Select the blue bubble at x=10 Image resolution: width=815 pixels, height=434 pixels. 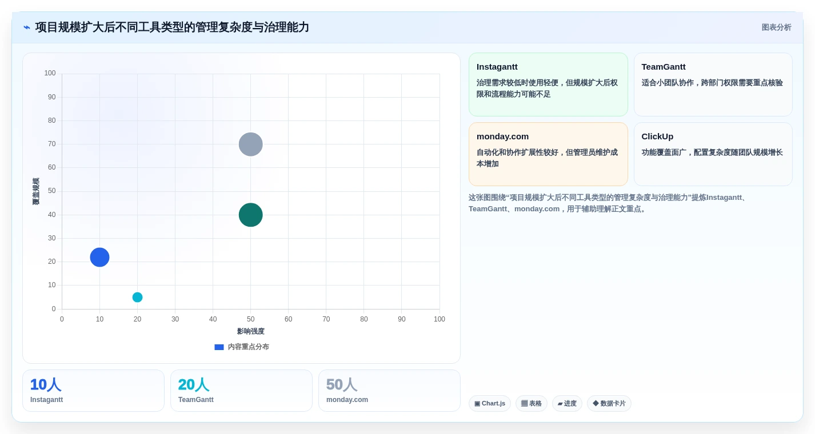[99, 257]
